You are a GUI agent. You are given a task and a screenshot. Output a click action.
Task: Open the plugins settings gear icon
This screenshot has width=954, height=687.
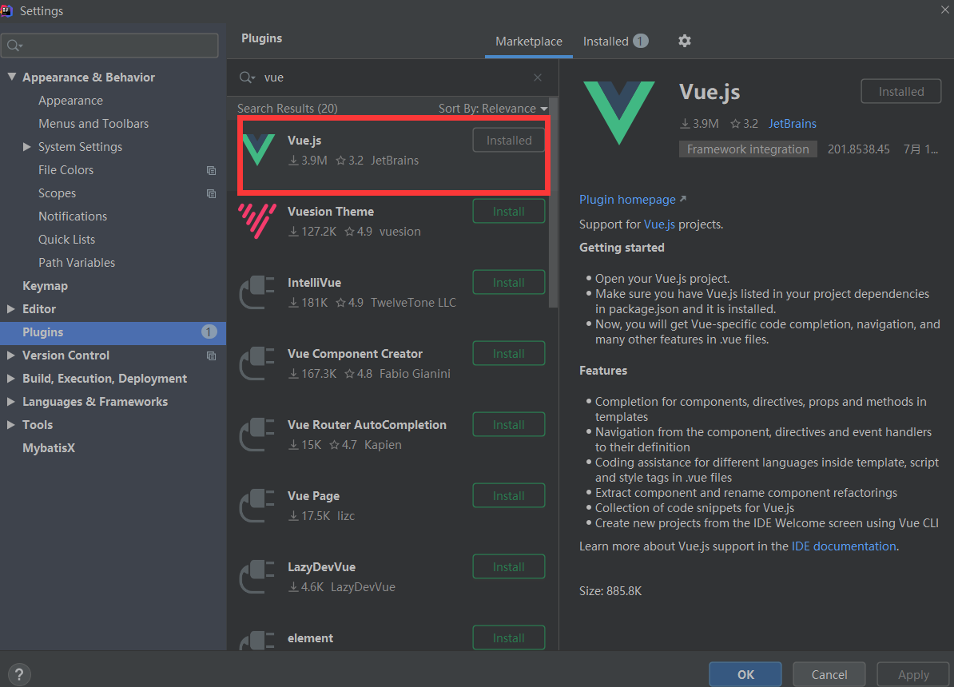coord(685,40)
